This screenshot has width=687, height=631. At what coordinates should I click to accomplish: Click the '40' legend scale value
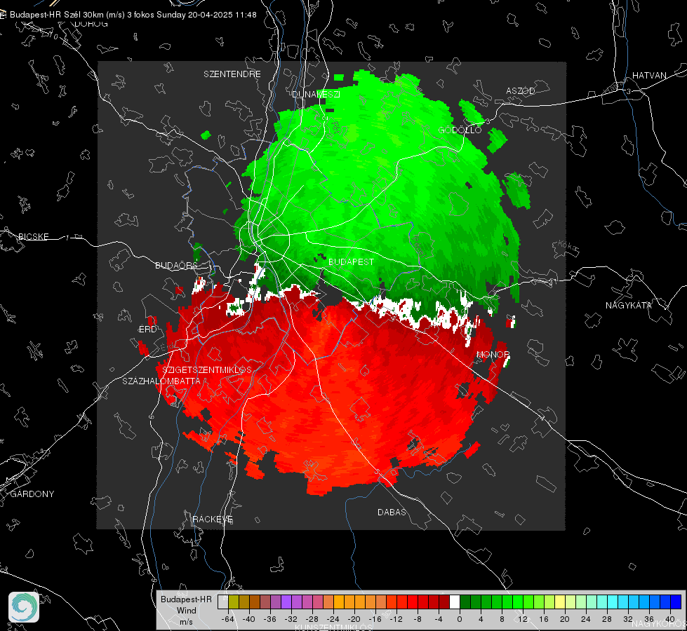pyautogui.click(x=670, y=619)
